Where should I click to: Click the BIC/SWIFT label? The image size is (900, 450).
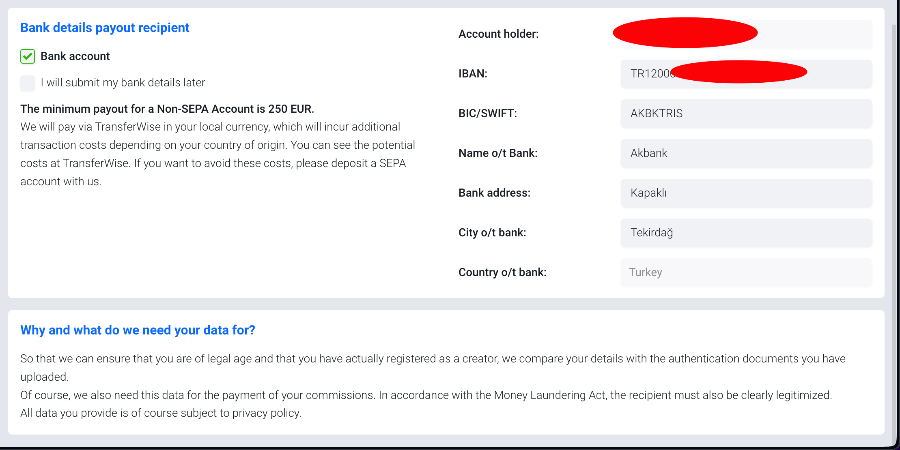[488, 114]
